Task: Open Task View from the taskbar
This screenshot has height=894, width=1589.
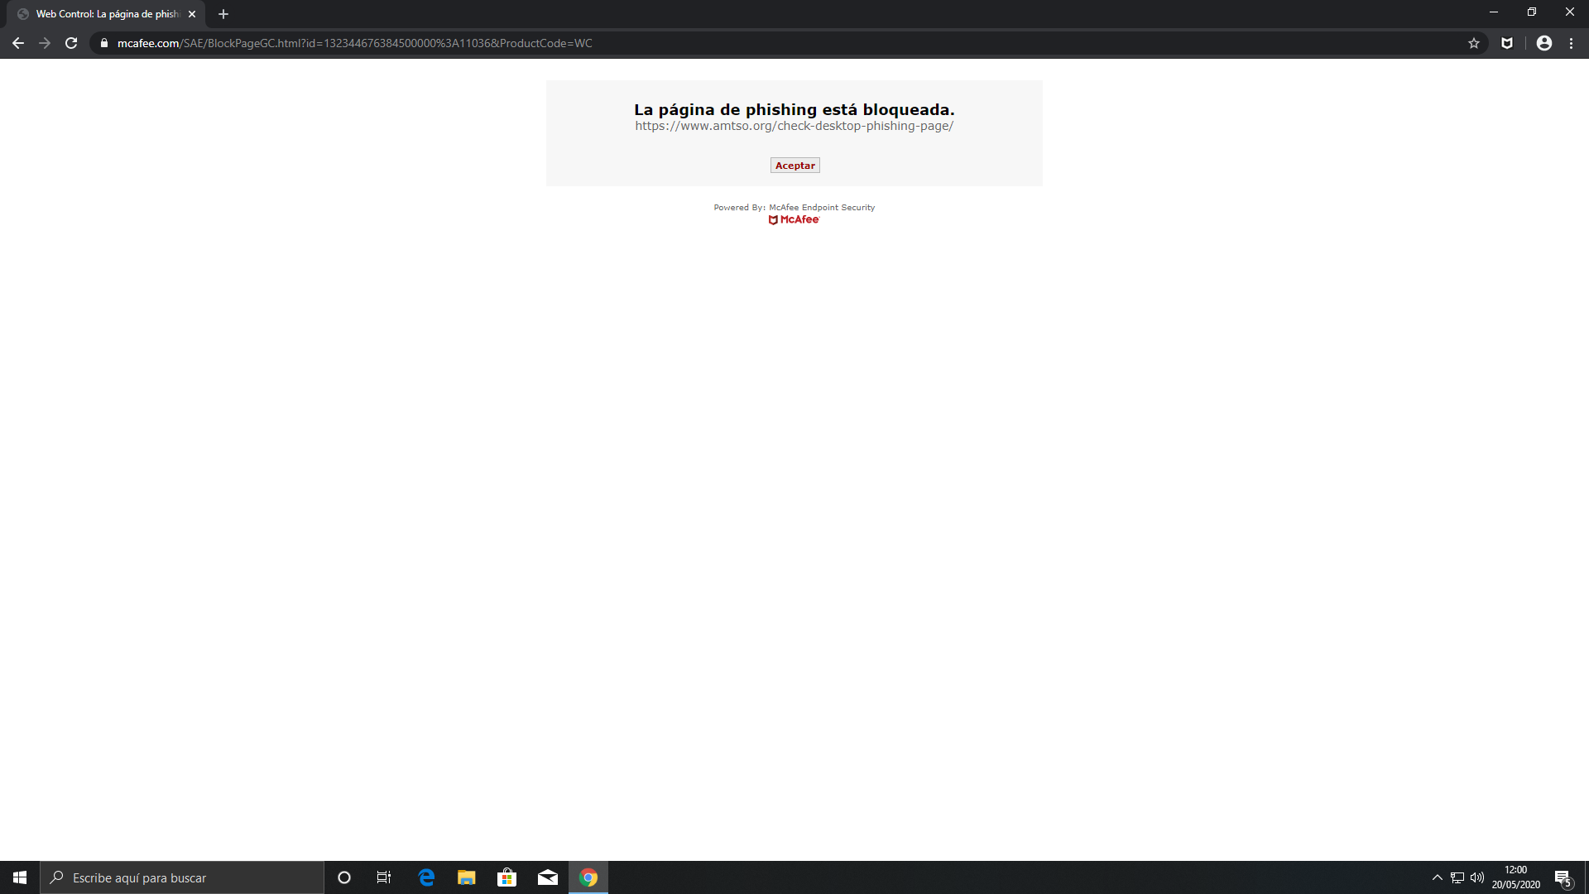Action: click(384, 877)
